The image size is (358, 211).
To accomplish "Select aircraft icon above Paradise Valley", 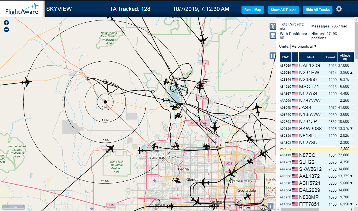I will [x=232, y=173].
